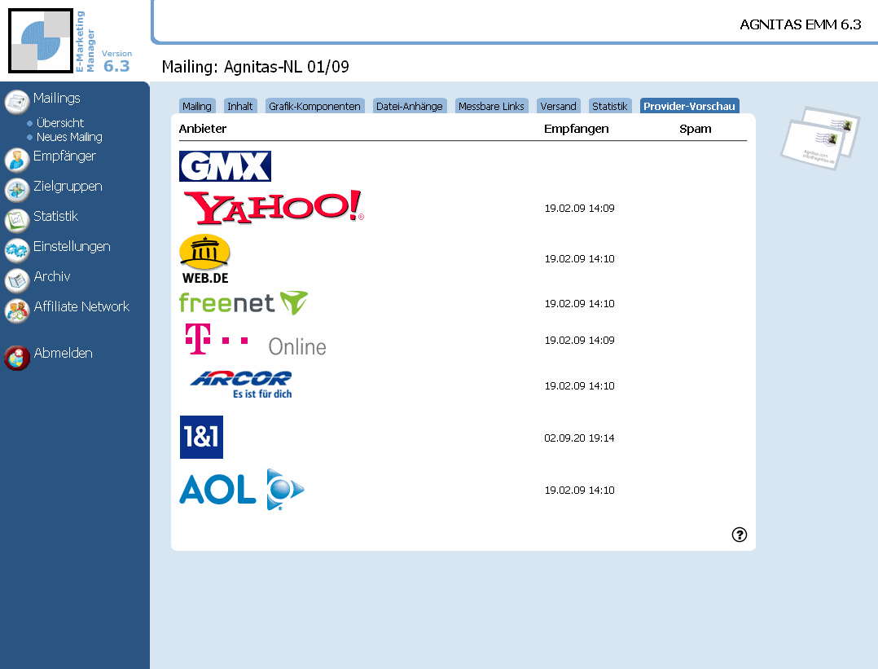Open the Mailings menu label

pyautogui.click(x=56, y=98)
